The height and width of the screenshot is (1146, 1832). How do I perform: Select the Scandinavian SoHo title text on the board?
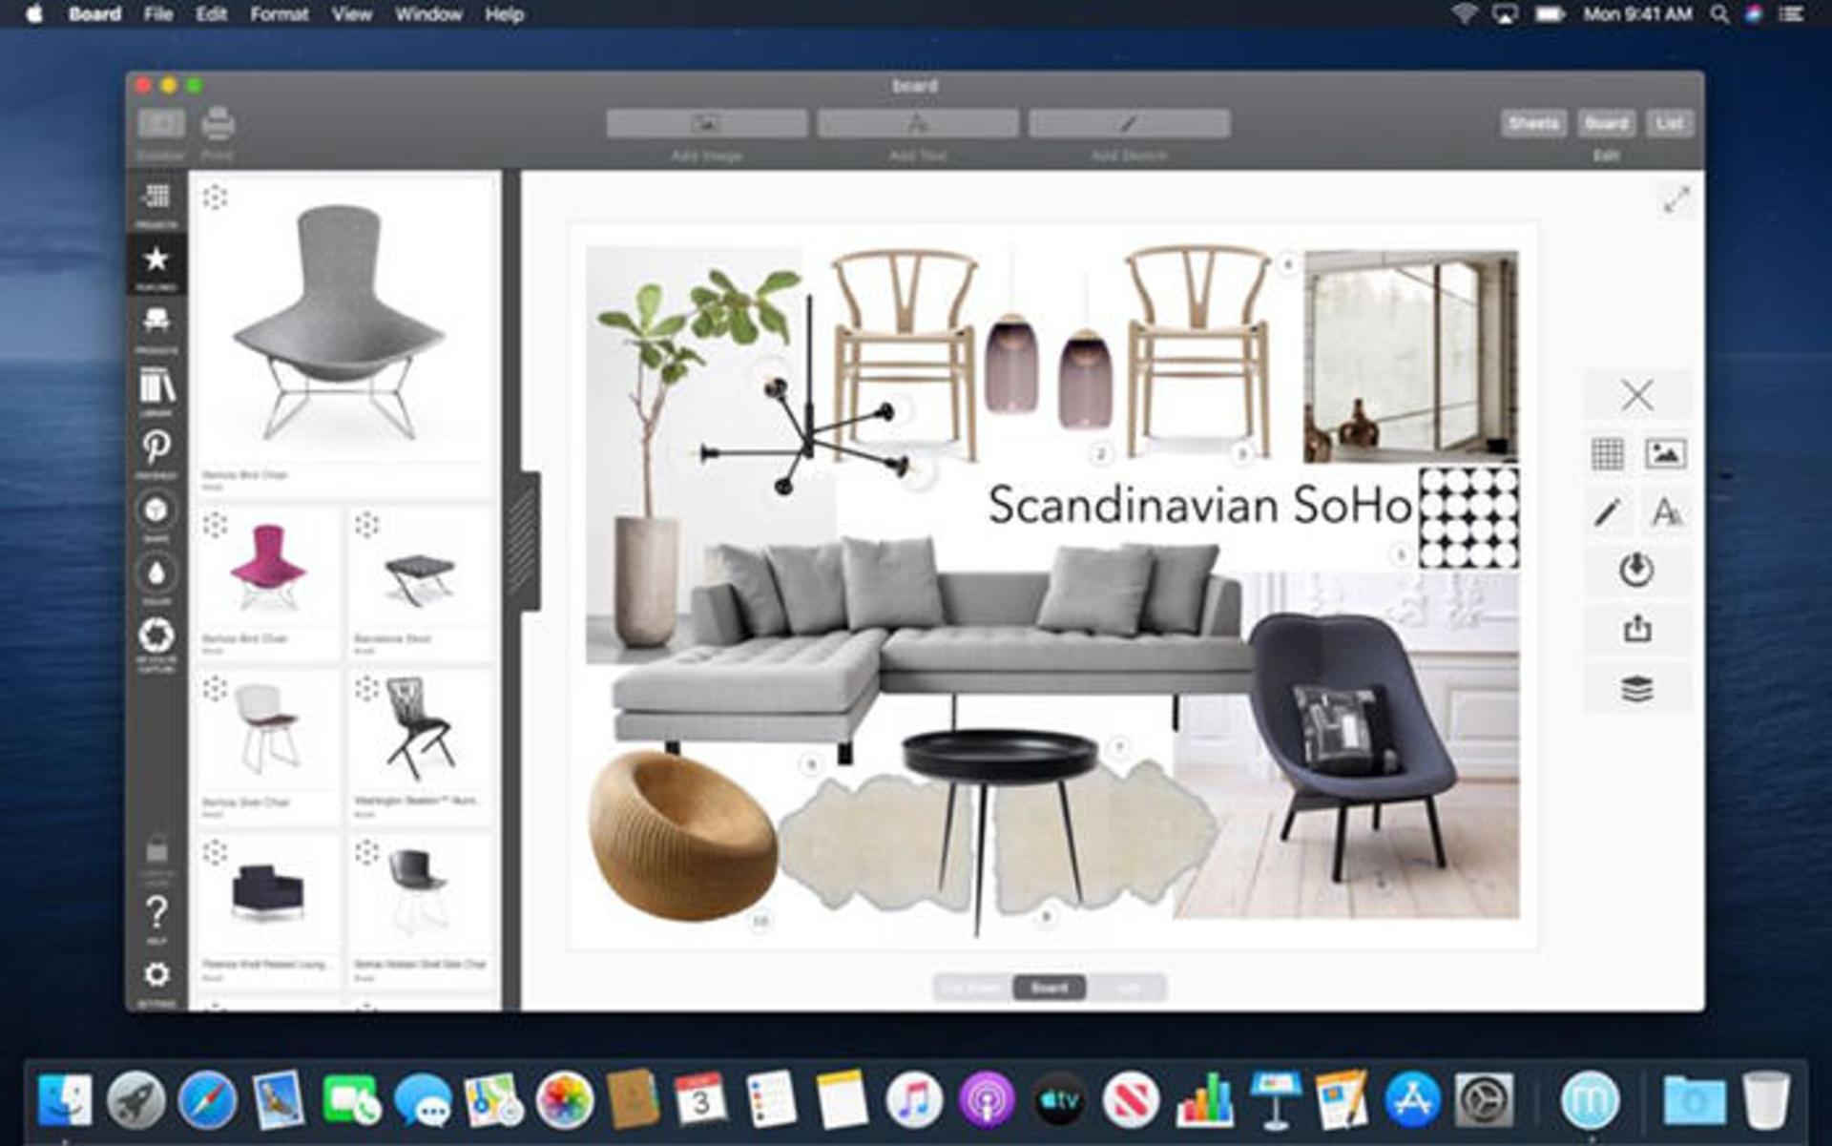click(x=1199, y=505)
